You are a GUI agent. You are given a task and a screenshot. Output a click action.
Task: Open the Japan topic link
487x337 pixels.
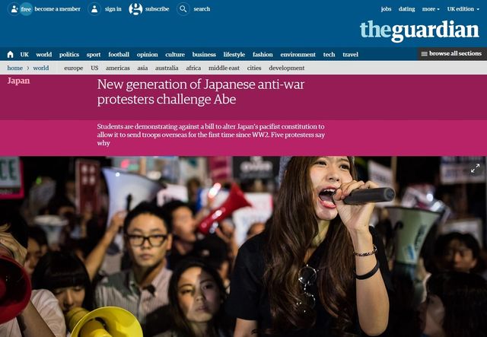[18, 81]
